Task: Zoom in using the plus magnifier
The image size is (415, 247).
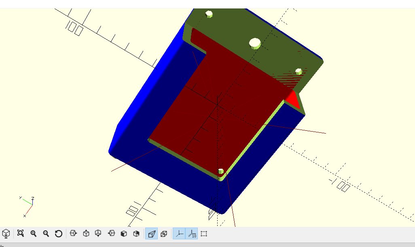Action: point(33,234)
